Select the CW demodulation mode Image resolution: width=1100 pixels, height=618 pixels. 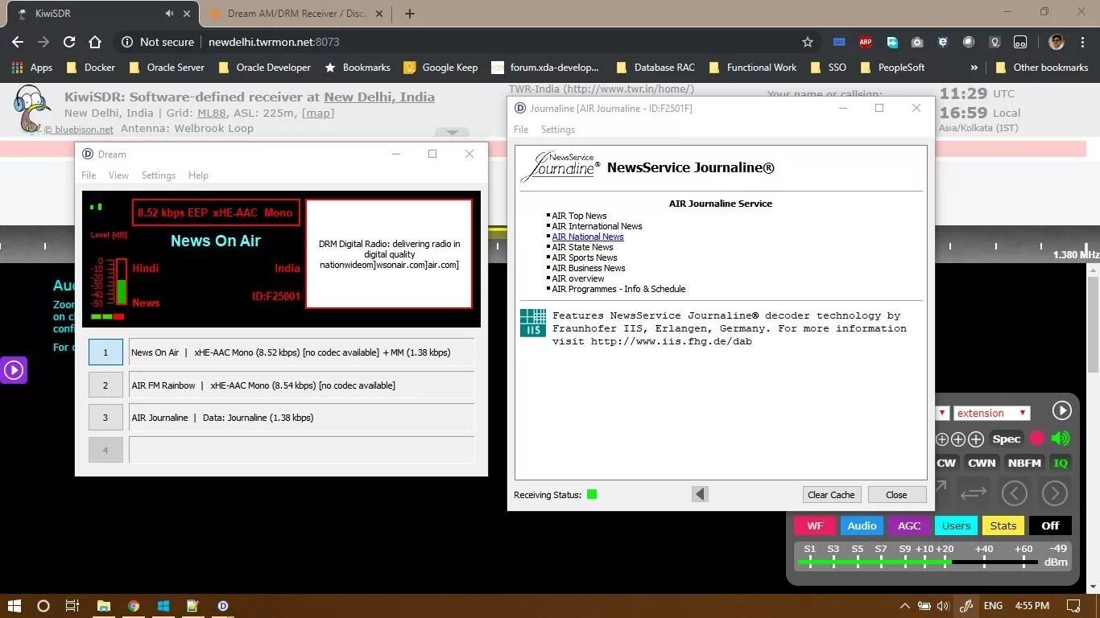[x=946, y=463]
